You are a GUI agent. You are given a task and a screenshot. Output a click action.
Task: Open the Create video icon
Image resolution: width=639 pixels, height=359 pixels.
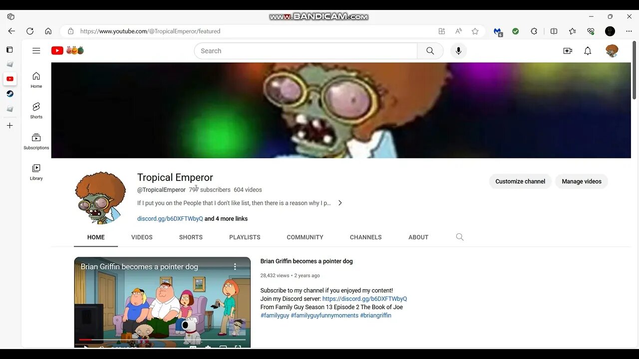pos(568,51)
